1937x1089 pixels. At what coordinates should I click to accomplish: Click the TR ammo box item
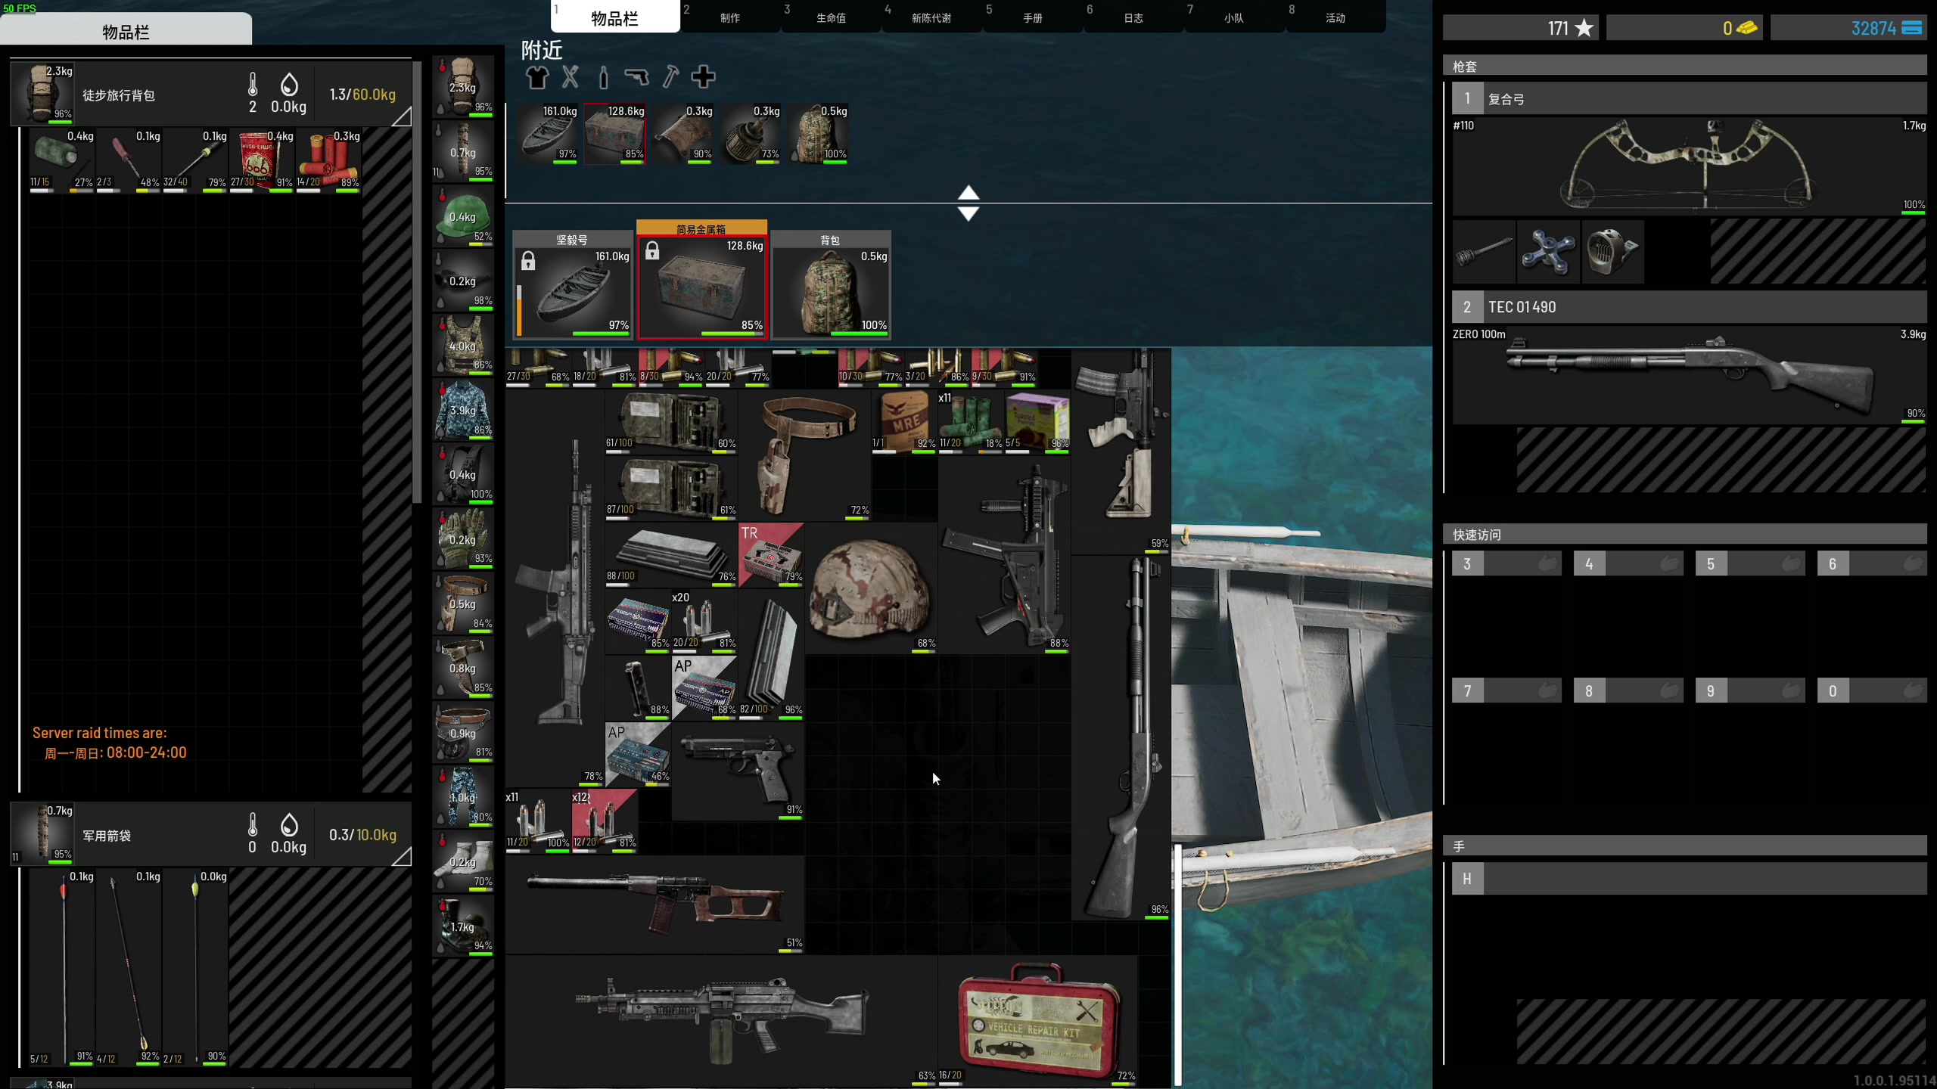(771, 555)
